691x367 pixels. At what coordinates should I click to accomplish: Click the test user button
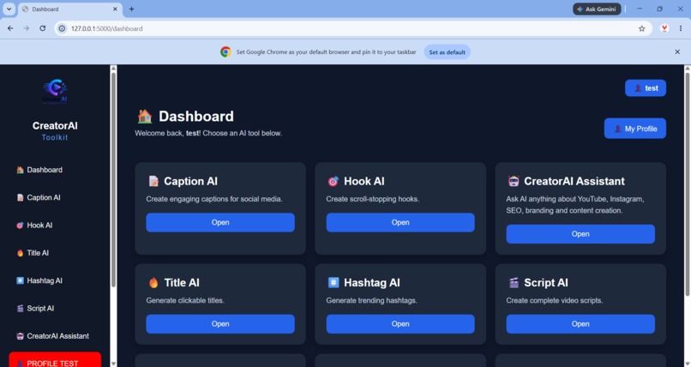pyautogui.click(x=646, y=88)
